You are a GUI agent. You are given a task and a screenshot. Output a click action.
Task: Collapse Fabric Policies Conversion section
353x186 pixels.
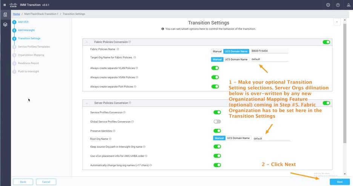coord(87,42)
